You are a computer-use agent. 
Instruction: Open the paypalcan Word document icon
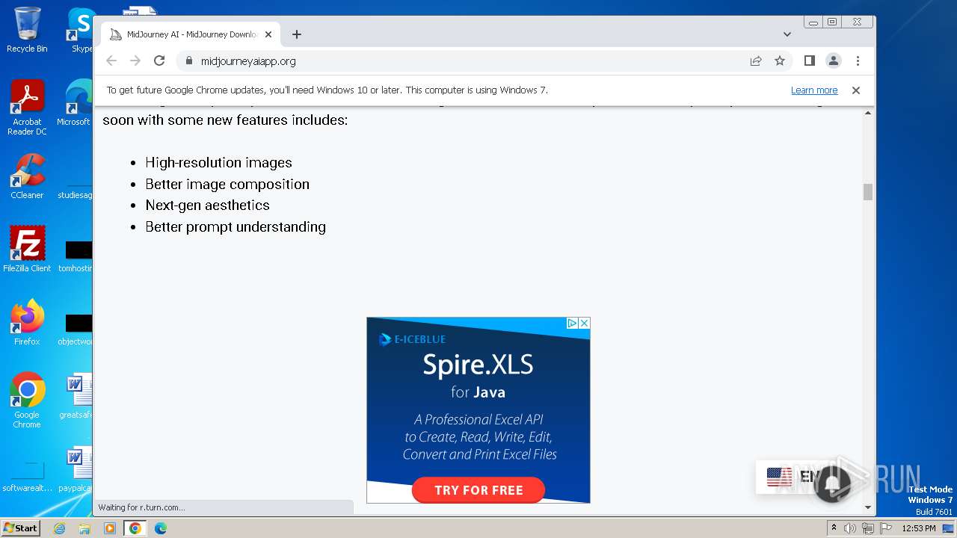click(x=76, y=469)
